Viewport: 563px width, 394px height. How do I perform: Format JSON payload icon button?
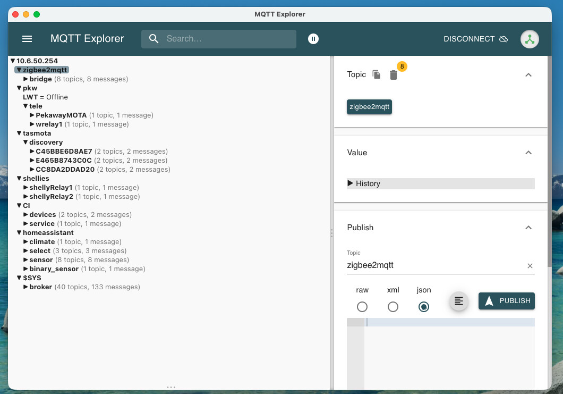[x=459, y=301]
